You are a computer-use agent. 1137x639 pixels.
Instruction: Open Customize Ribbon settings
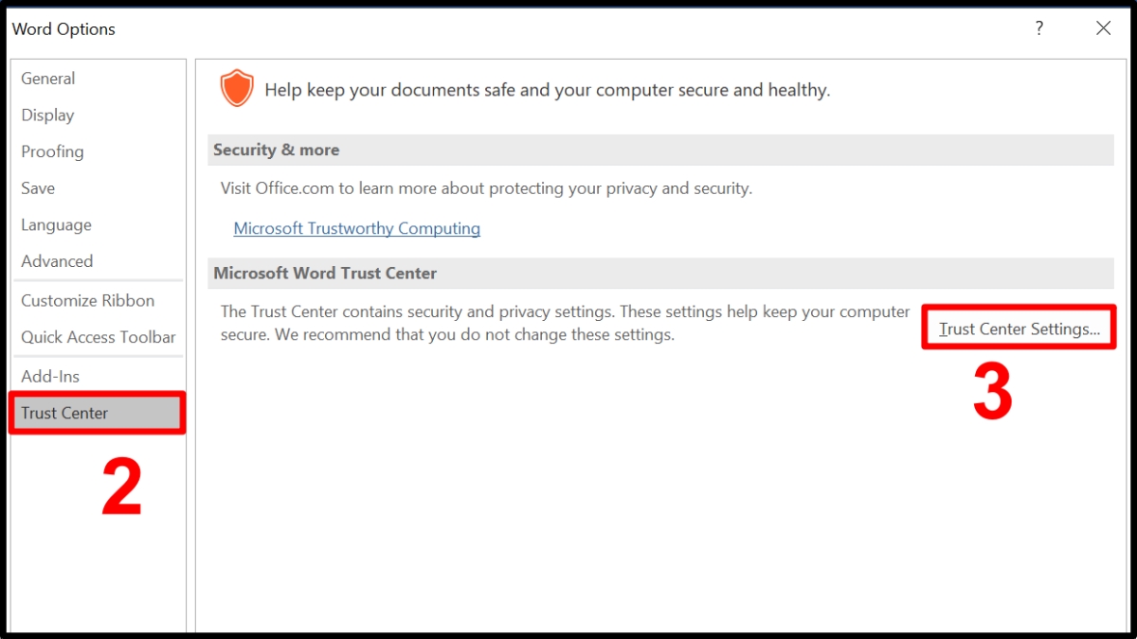coord(87,301)
